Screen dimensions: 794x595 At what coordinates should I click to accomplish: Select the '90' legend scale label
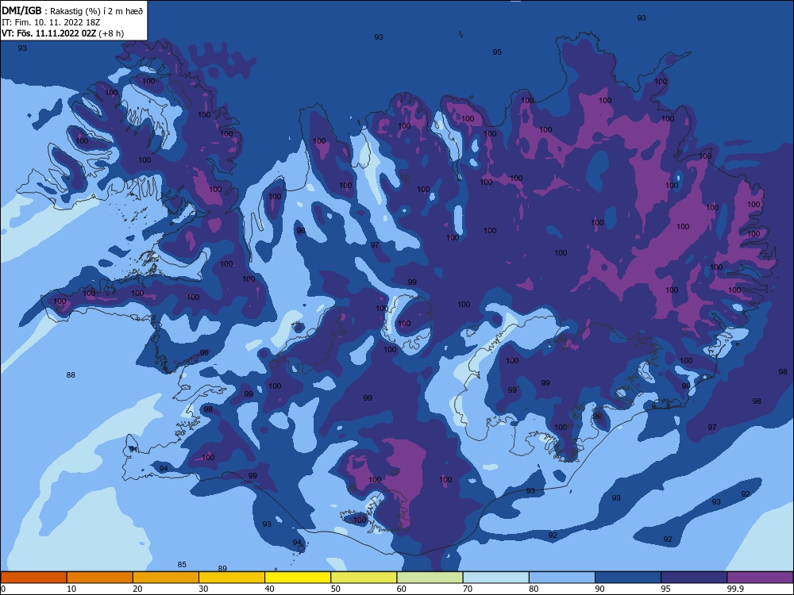click(x=599, y=589)
